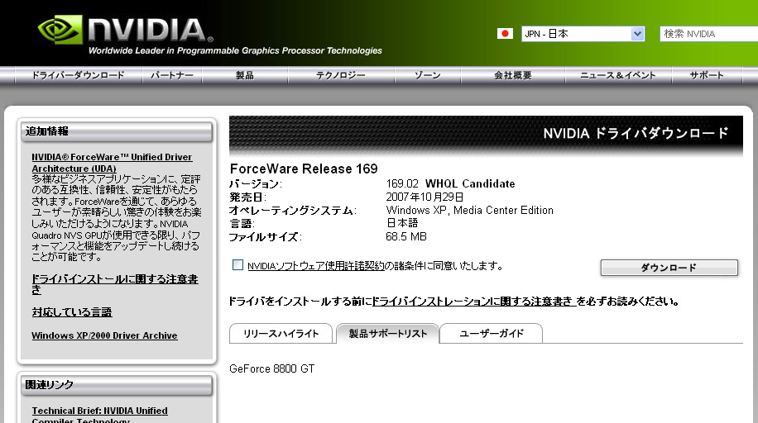
Task: Click the 追加情報 panel header
Action: 117,131
